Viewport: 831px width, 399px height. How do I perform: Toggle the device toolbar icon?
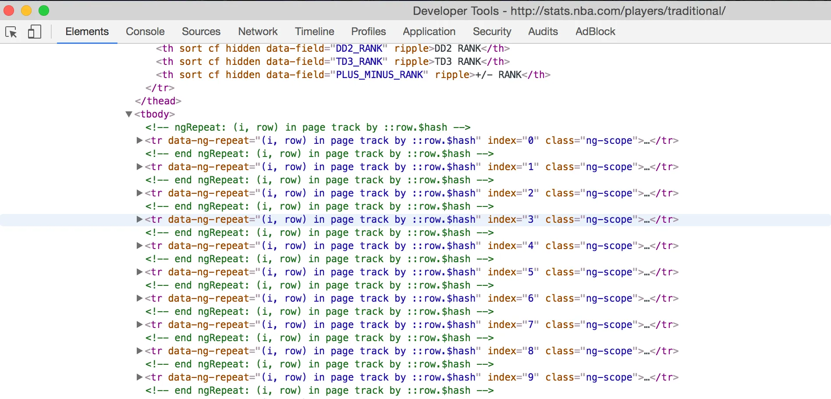[x=35, y=32]
